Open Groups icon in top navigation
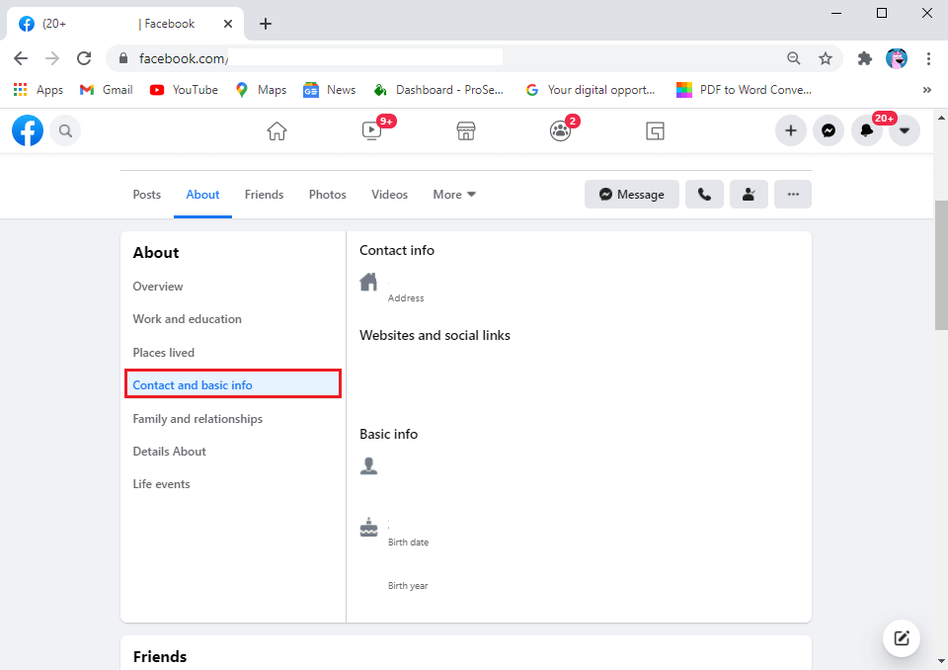Screen dimensions: 948x670 pos(560,130)
